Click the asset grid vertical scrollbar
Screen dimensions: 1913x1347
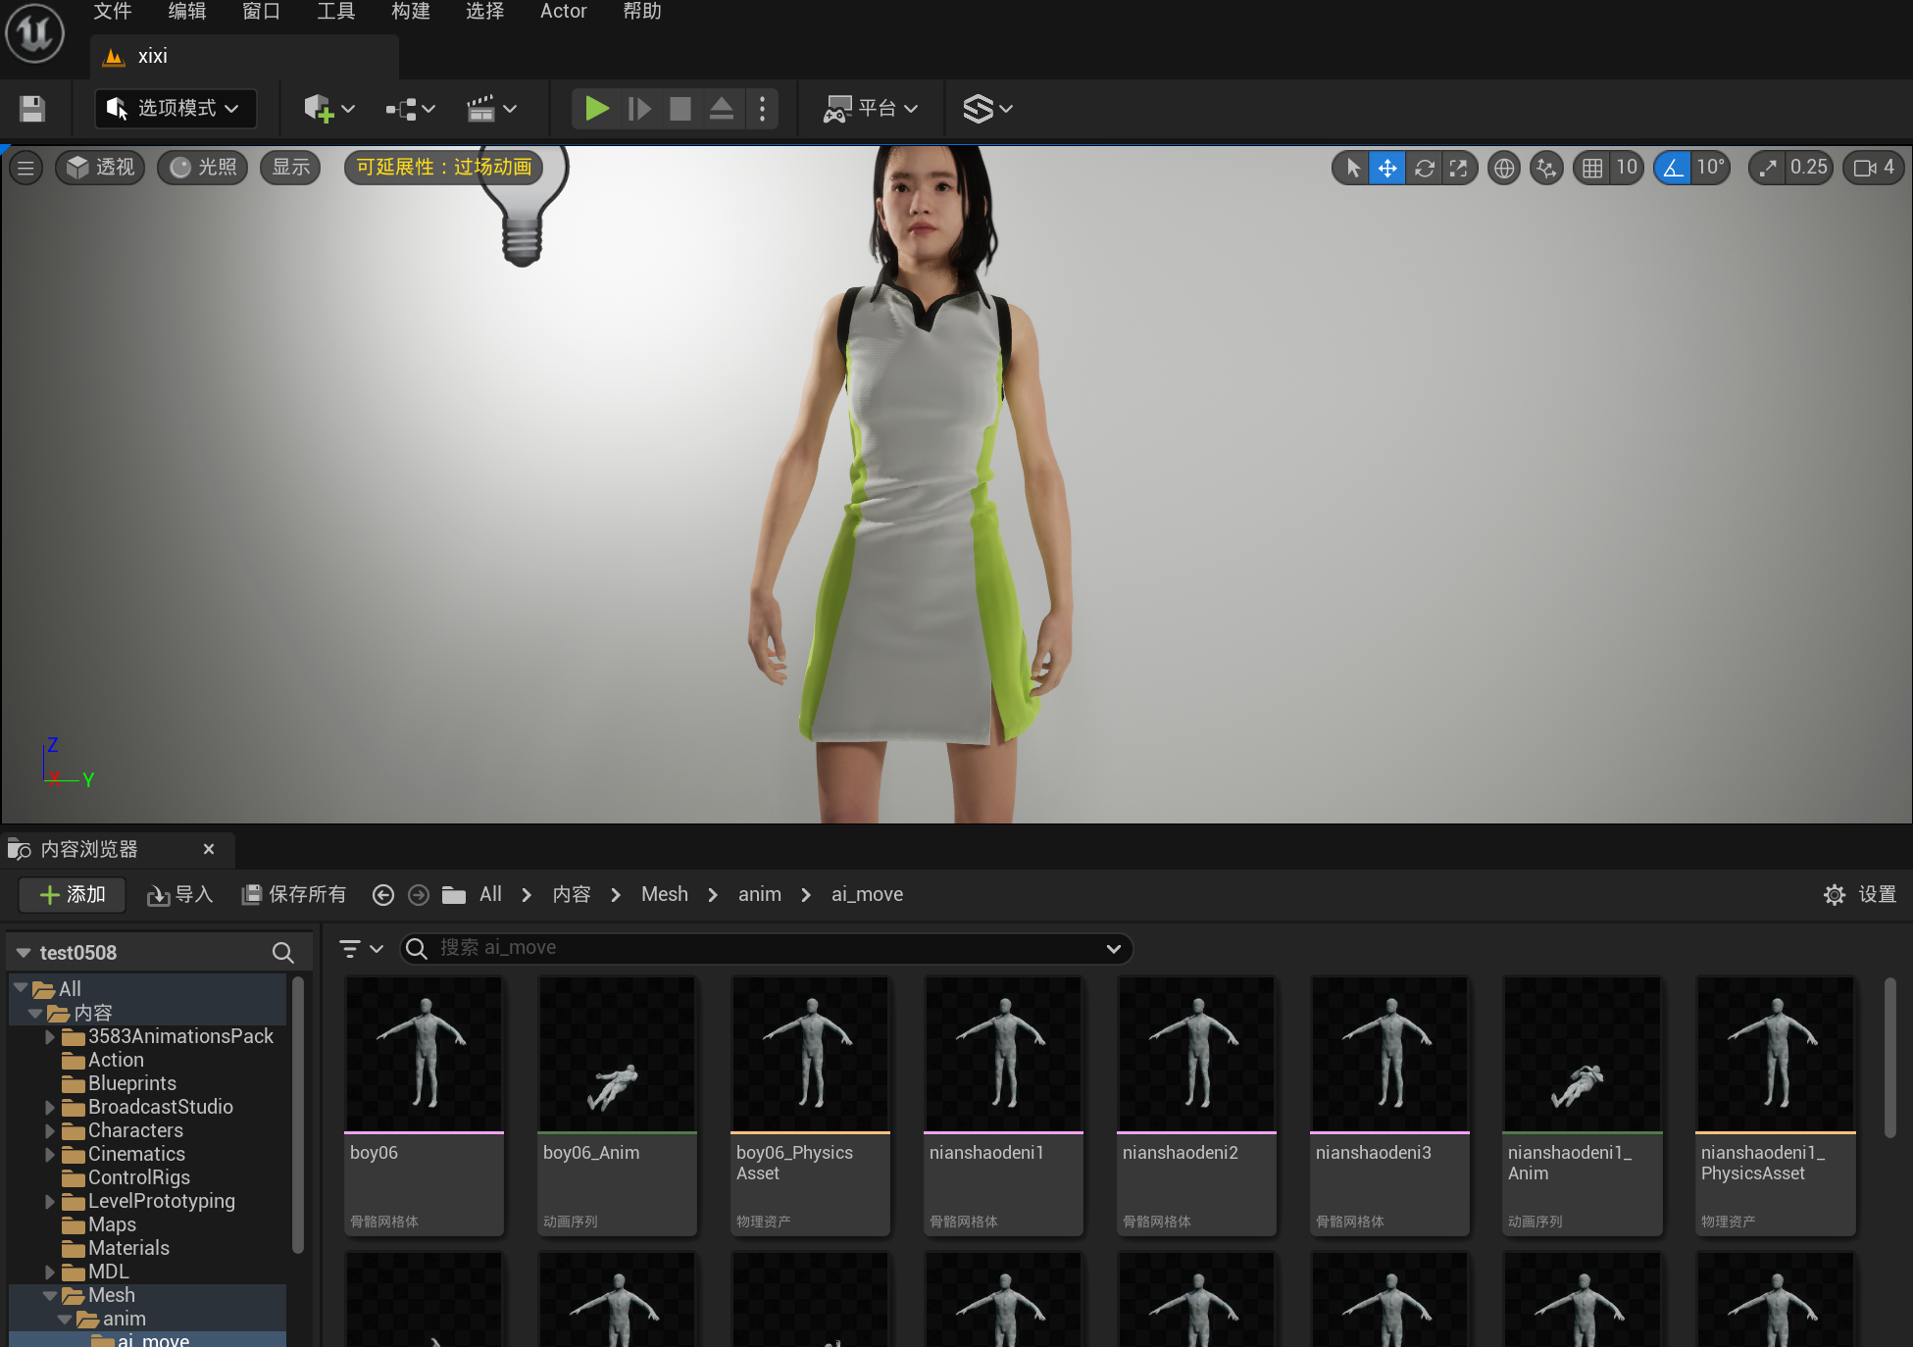click(1889, 1058)
